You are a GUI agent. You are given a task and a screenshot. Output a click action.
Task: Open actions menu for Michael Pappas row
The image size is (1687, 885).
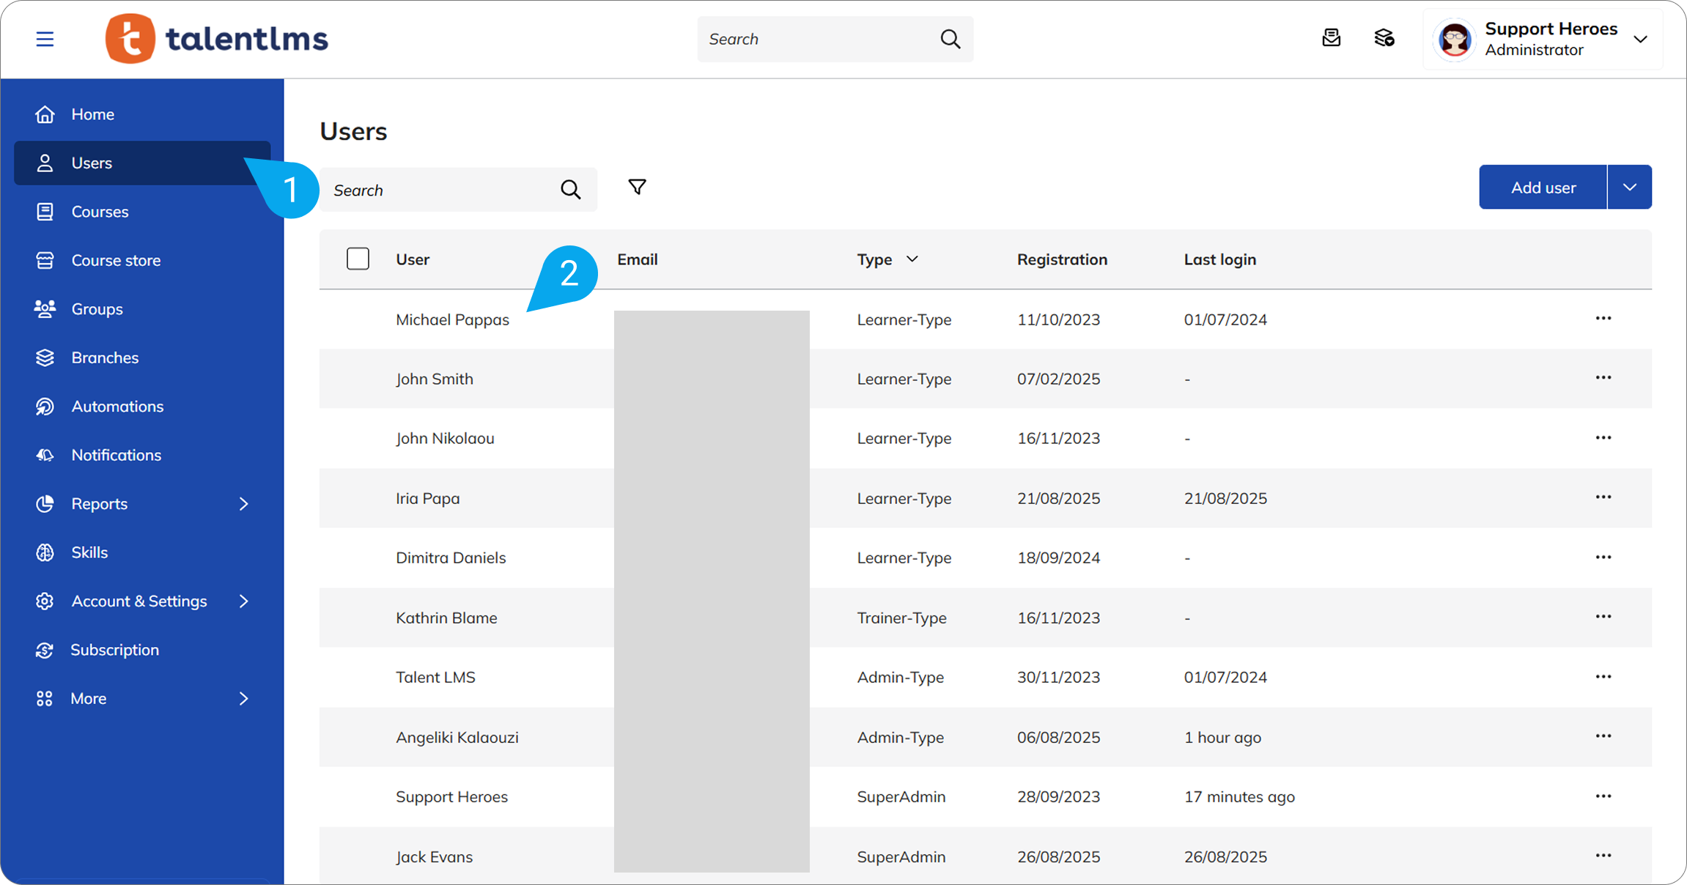click(x=1603, y=319)
